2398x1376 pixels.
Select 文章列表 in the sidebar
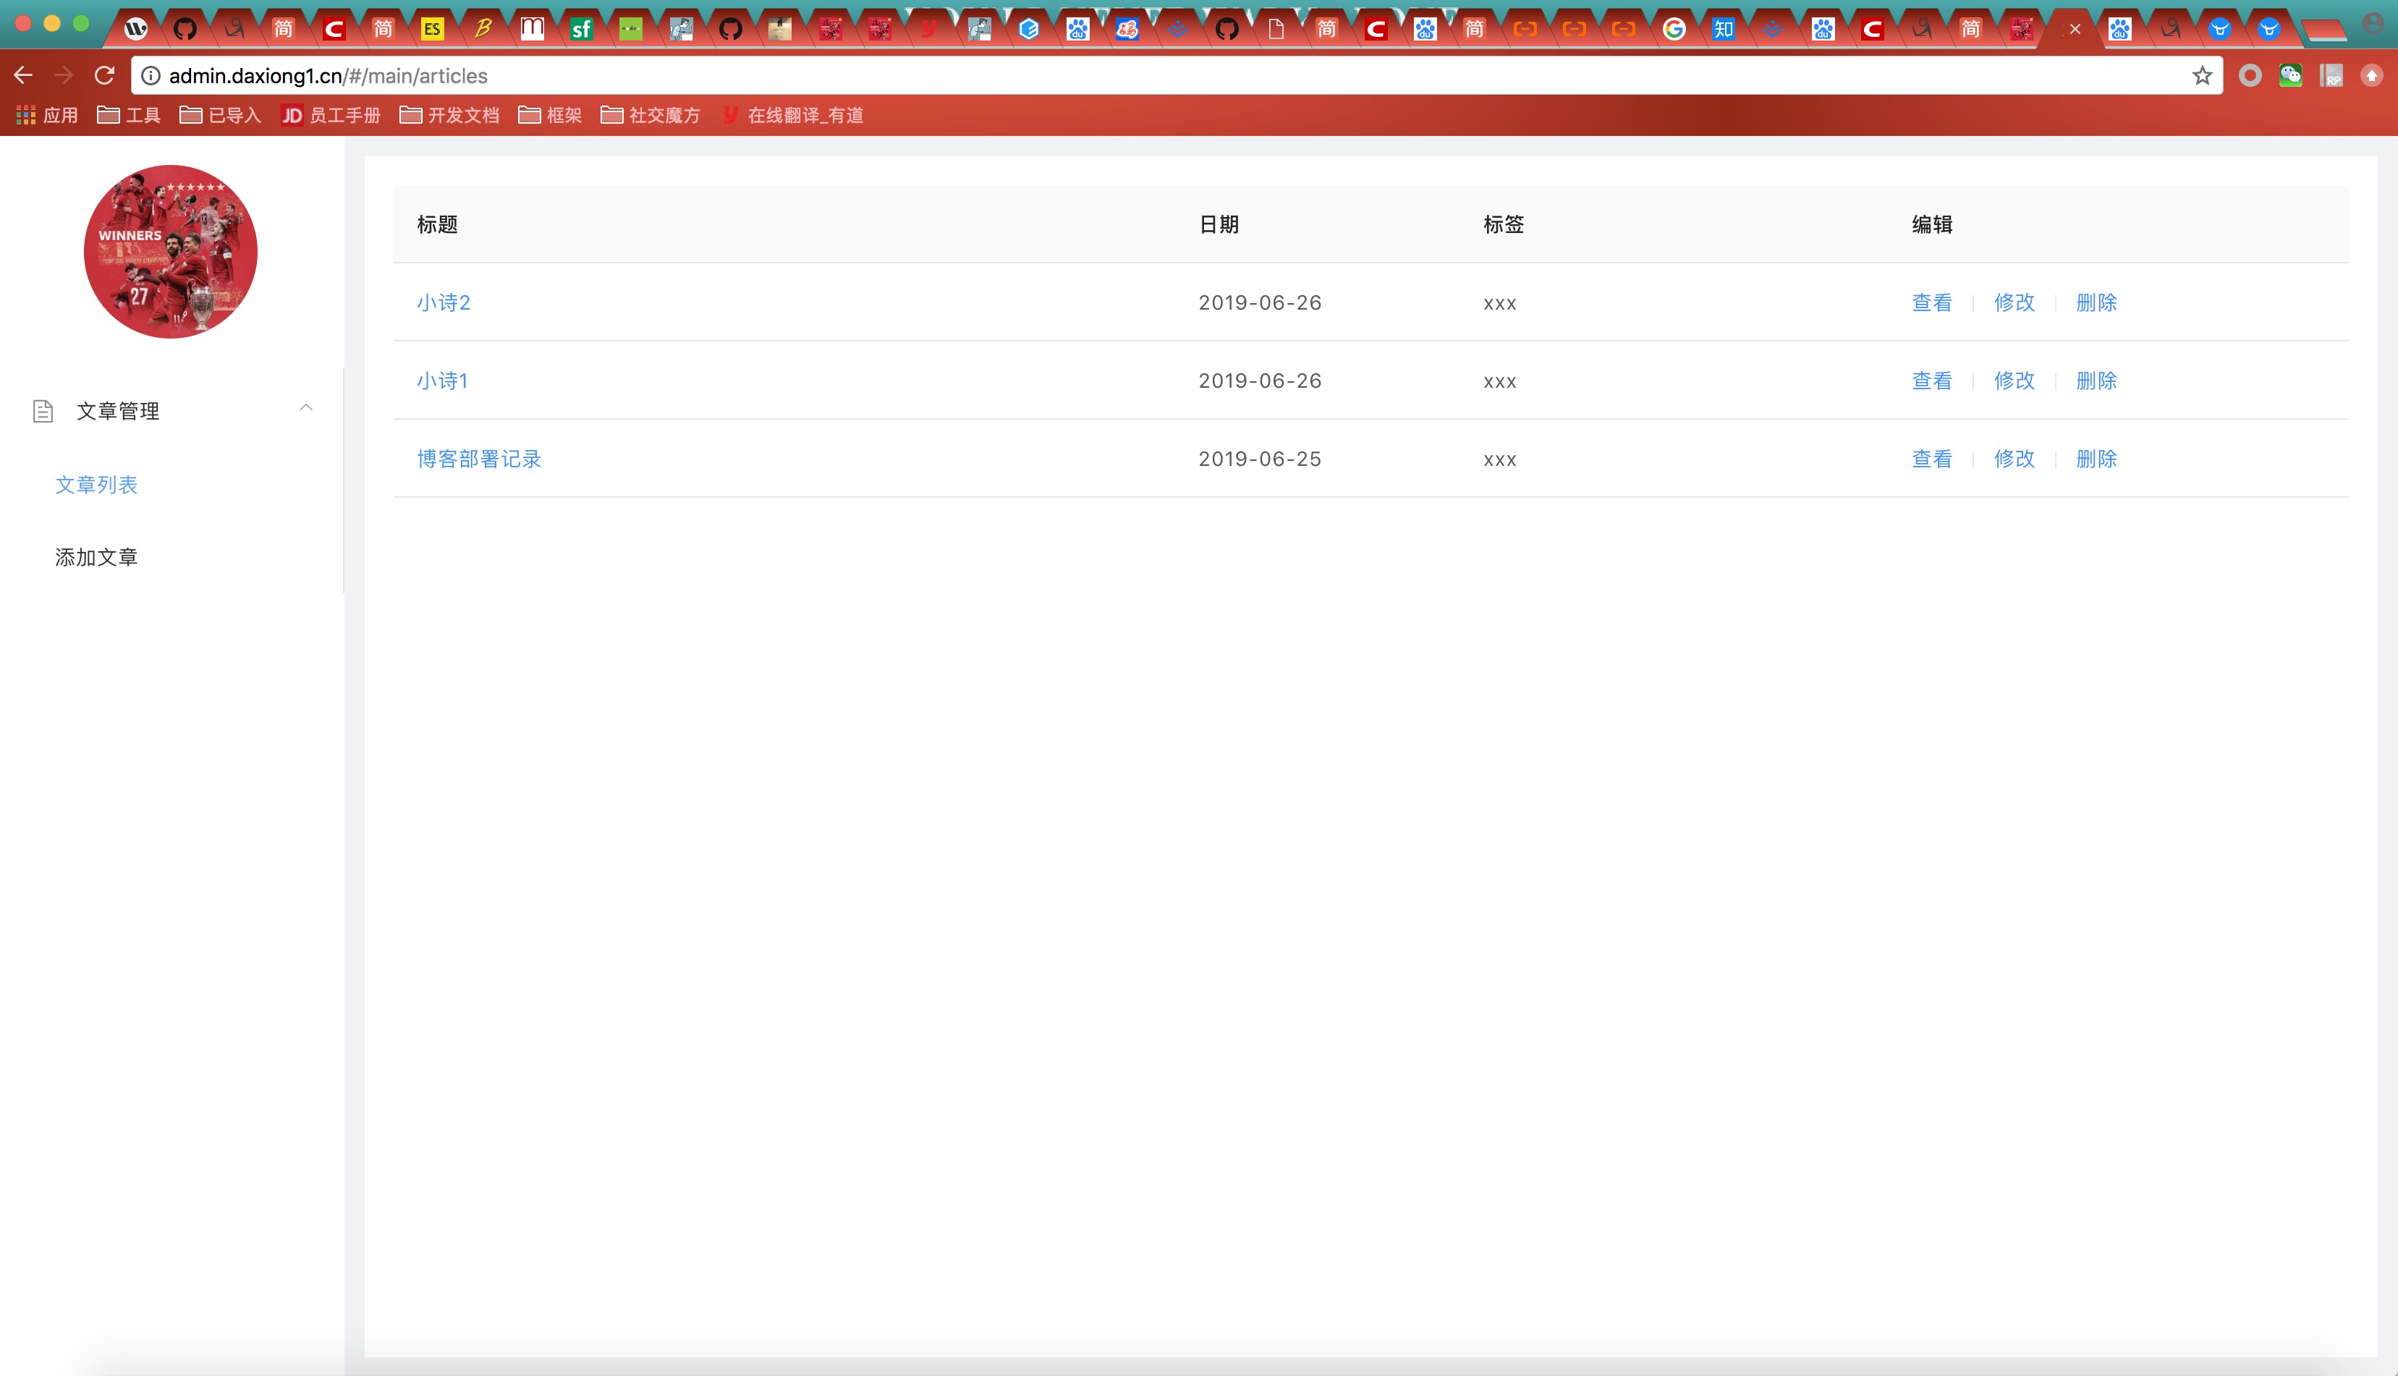pos(96,485)
